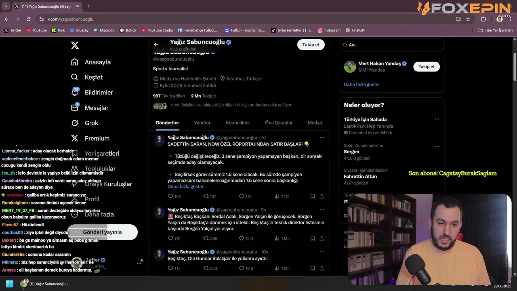Go back using the profile back arrow
The image size is (517, 291).
click(x=156, y=44)
